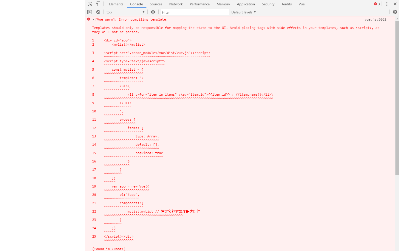Open the top context dropdown
Viewport: 399px width, 251px height.
[x=125, y=12]
